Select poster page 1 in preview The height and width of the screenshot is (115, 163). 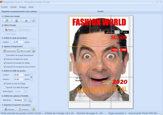click(x=79, y=31)
